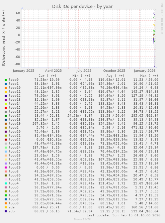Click the loop28 purple color swatch
This screenshot has width=165, height=223.
[6, 164]
